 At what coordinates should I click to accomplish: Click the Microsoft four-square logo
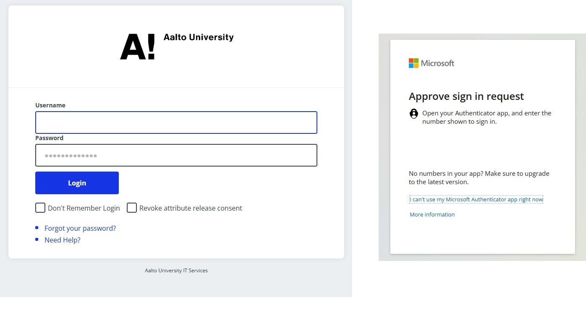click(413, 63)
